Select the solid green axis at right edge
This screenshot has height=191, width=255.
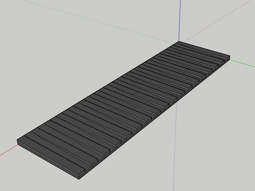point(242,63)
